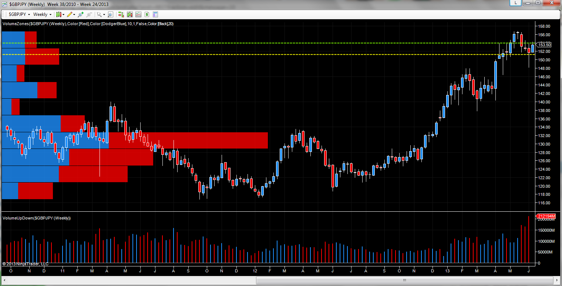Click the 212194M volume value marker
Viewport: 562px width, 286px height.
pyautogui.click(x=546, y=216)
